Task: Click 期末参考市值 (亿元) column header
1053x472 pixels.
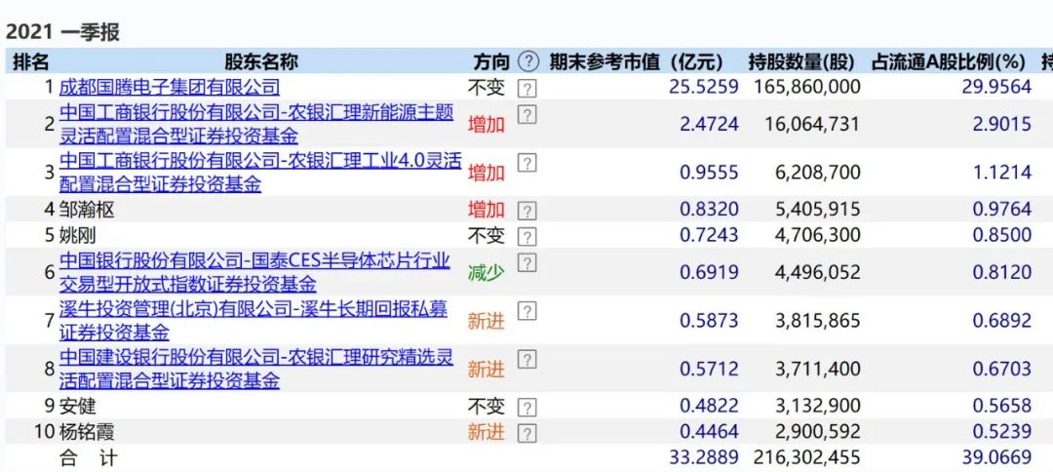Action: [636, 61]
